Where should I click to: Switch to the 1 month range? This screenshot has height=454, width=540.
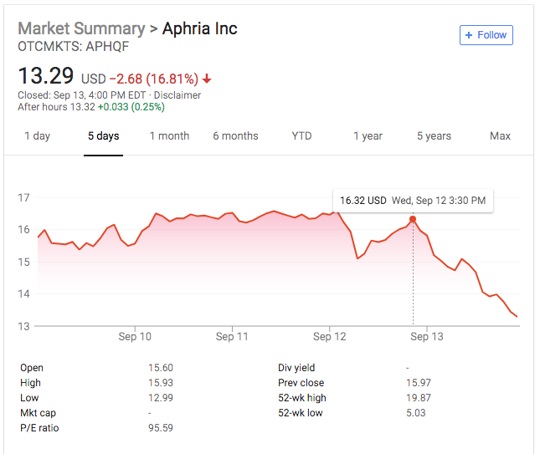(x=169, y=136)
